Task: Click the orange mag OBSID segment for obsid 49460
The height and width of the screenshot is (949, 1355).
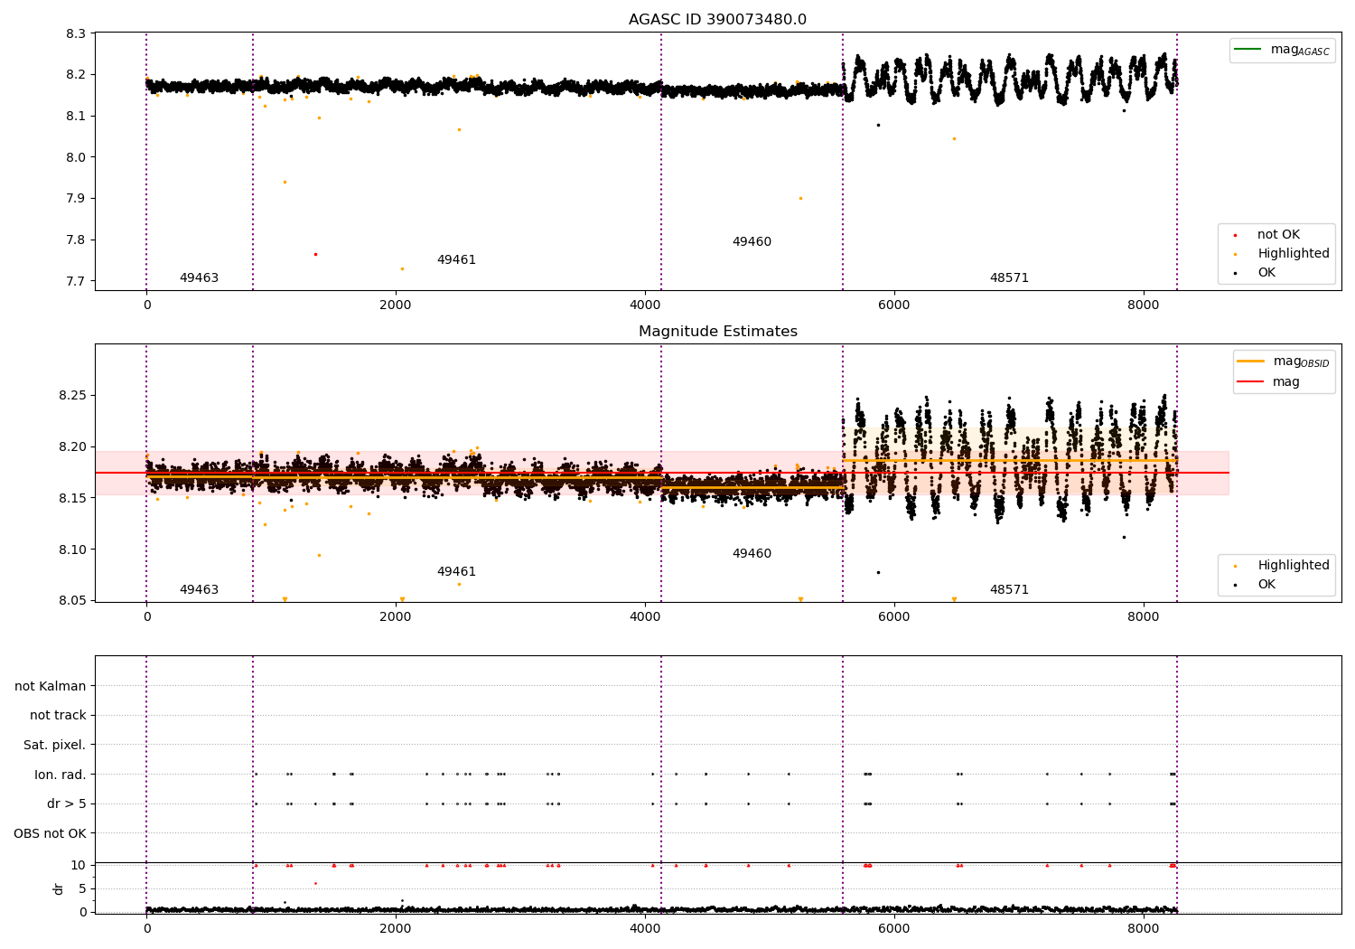Action: point(752,488)
